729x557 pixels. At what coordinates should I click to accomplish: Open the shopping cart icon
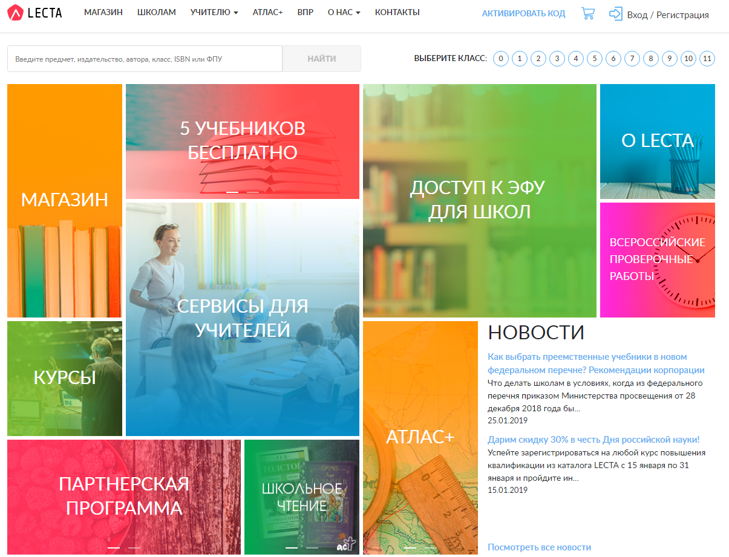pos(587,13)
